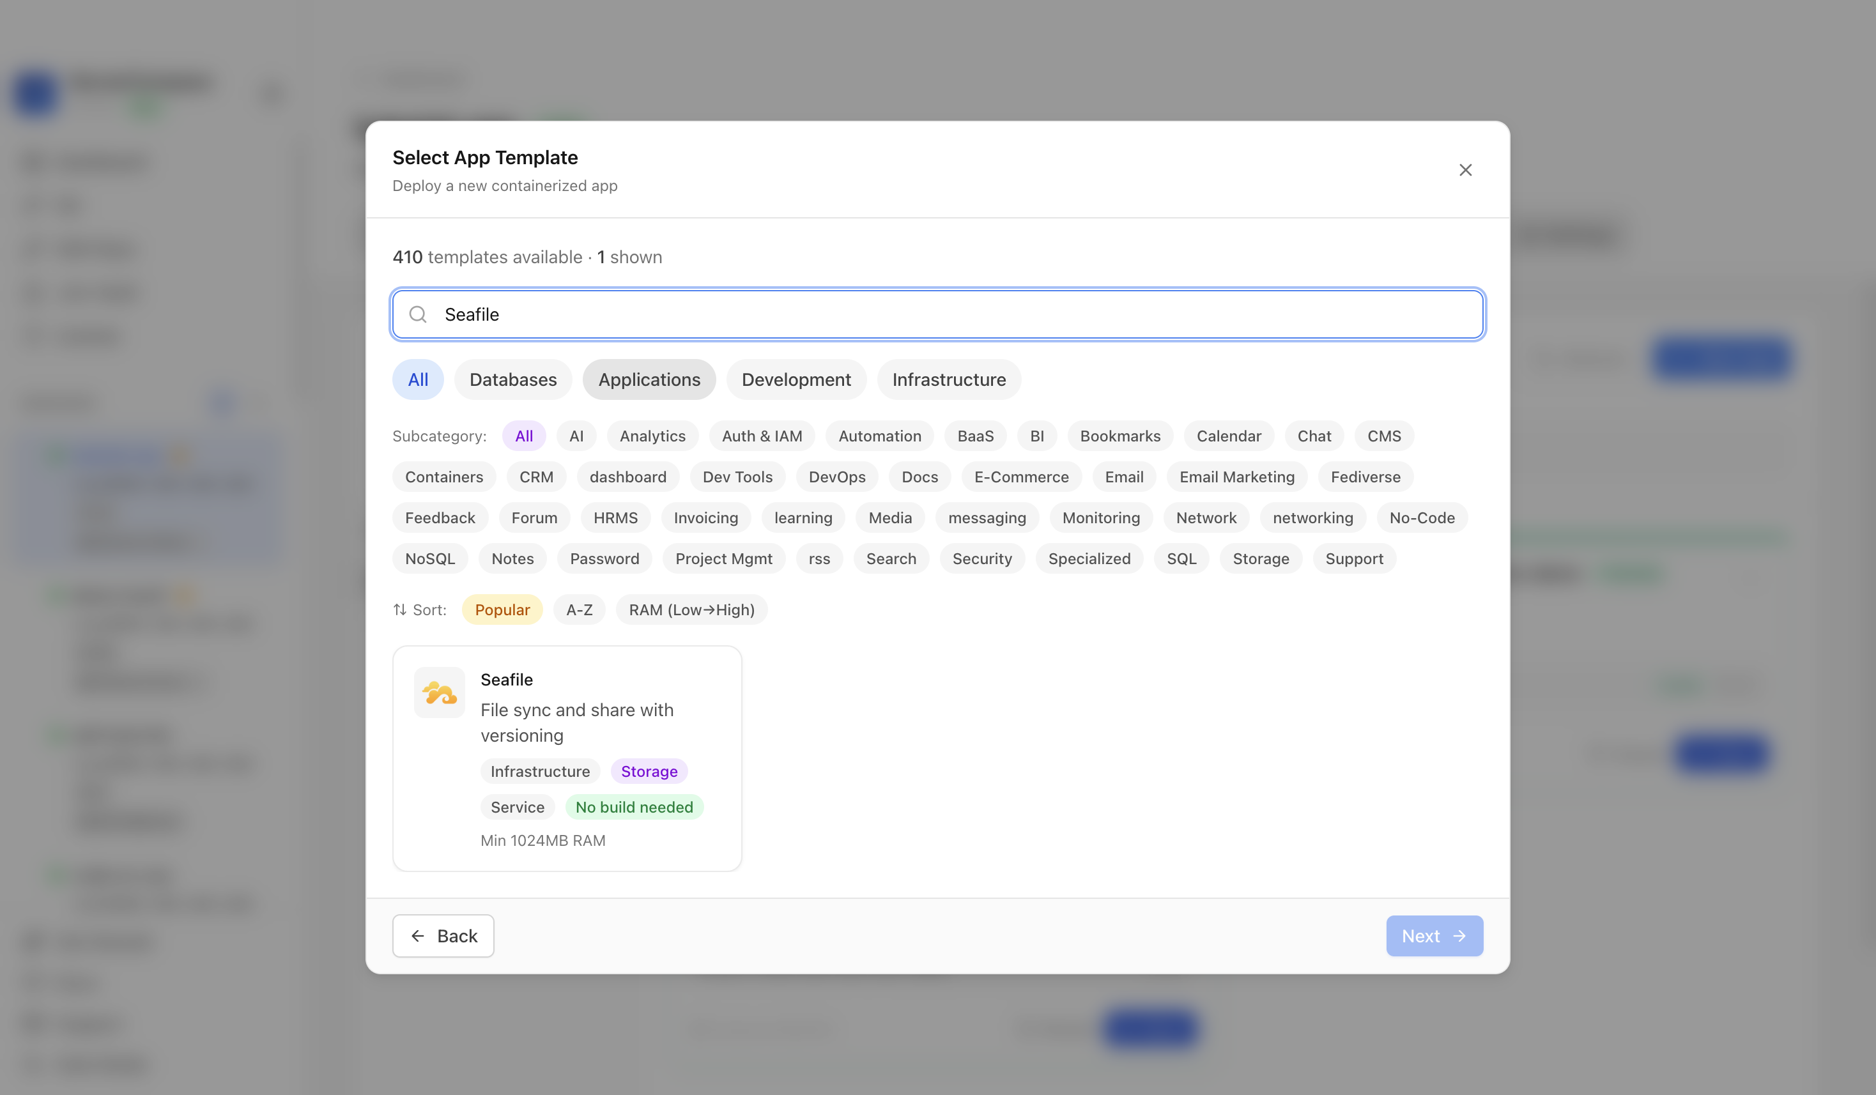Filter by the Project Mgmt subcategory
This screenshot has width=1876, height=1095.
pos(723,559)
